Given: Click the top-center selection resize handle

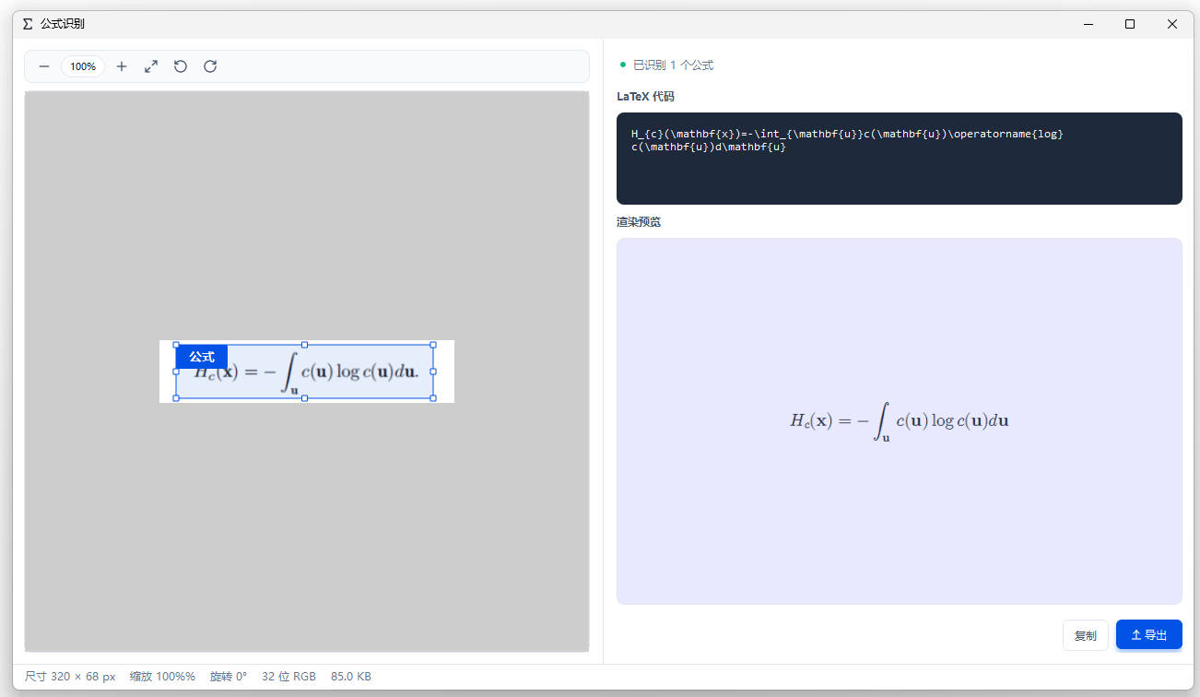Looking at the screenshot, I should tap(305, 345).
